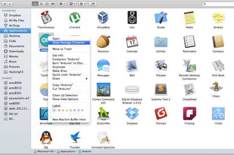Screen dimensions: 234x155
Task: Click the Finder search field
Action: click(218, 4)
